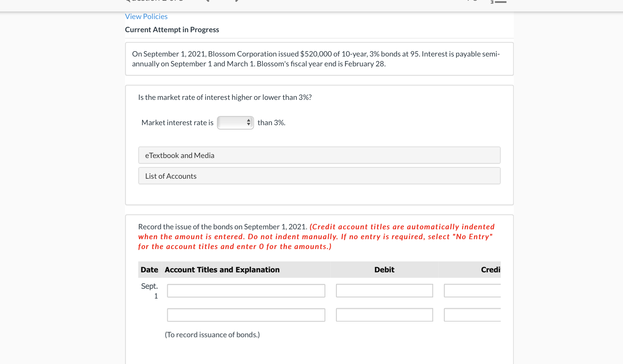Click the Account Titles and Explanation header
623x364 pixels.
222,269
